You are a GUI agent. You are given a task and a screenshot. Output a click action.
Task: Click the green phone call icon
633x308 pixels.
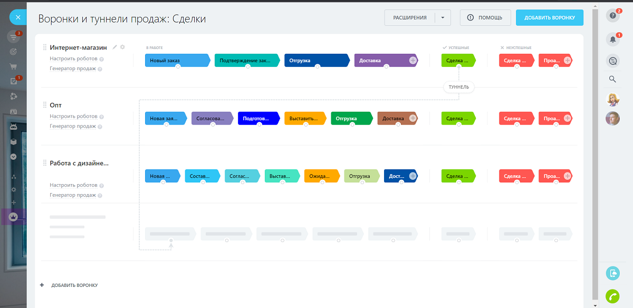coord(612,296)
